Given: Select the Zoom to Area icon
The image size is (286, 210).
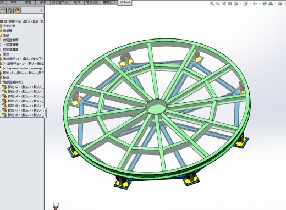Looking at the screenshot, I should coord(218,3).
